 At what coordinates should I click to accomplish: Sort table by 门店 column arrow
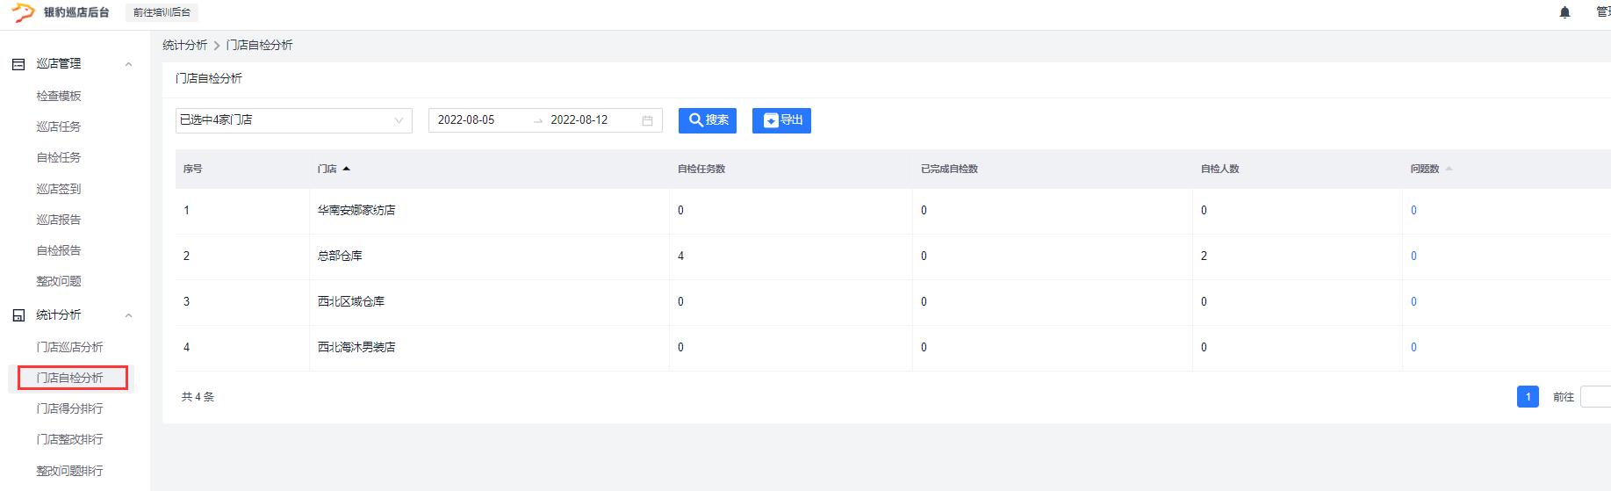pyautogui.click(x=347, y=169)
